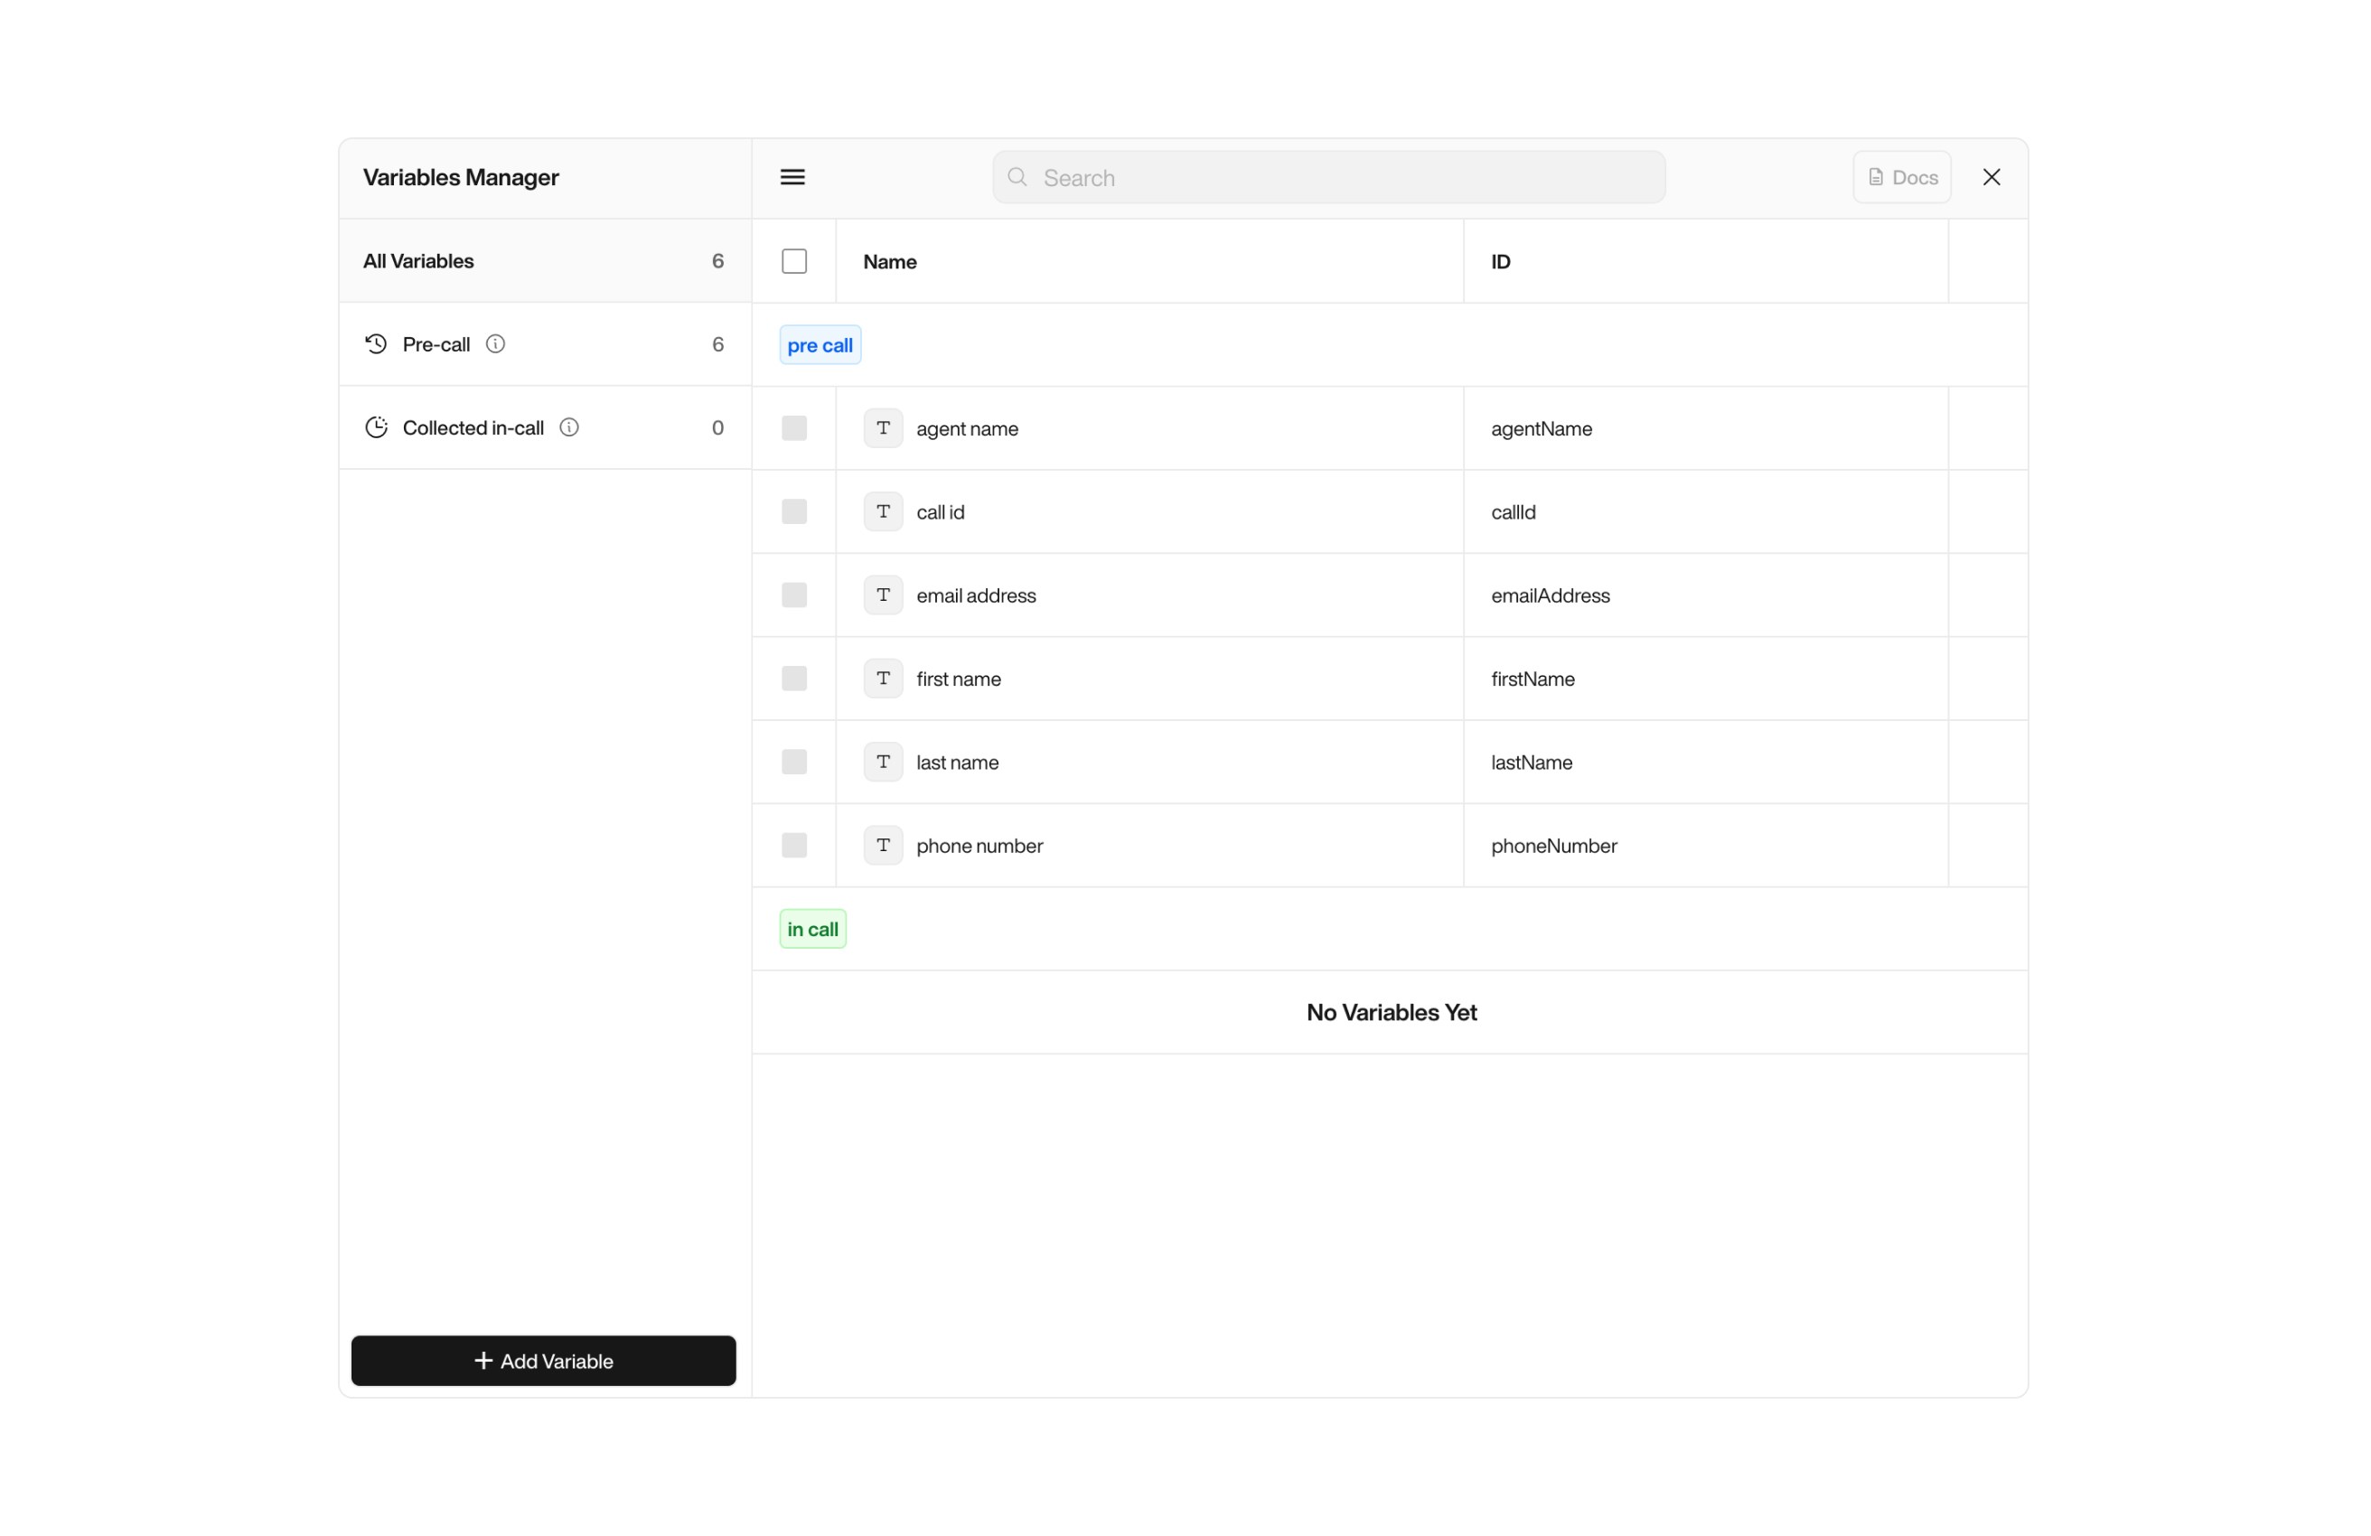Click the history icon beside Pre-call
The image size is (2371, 1536).
click(376, 343)
